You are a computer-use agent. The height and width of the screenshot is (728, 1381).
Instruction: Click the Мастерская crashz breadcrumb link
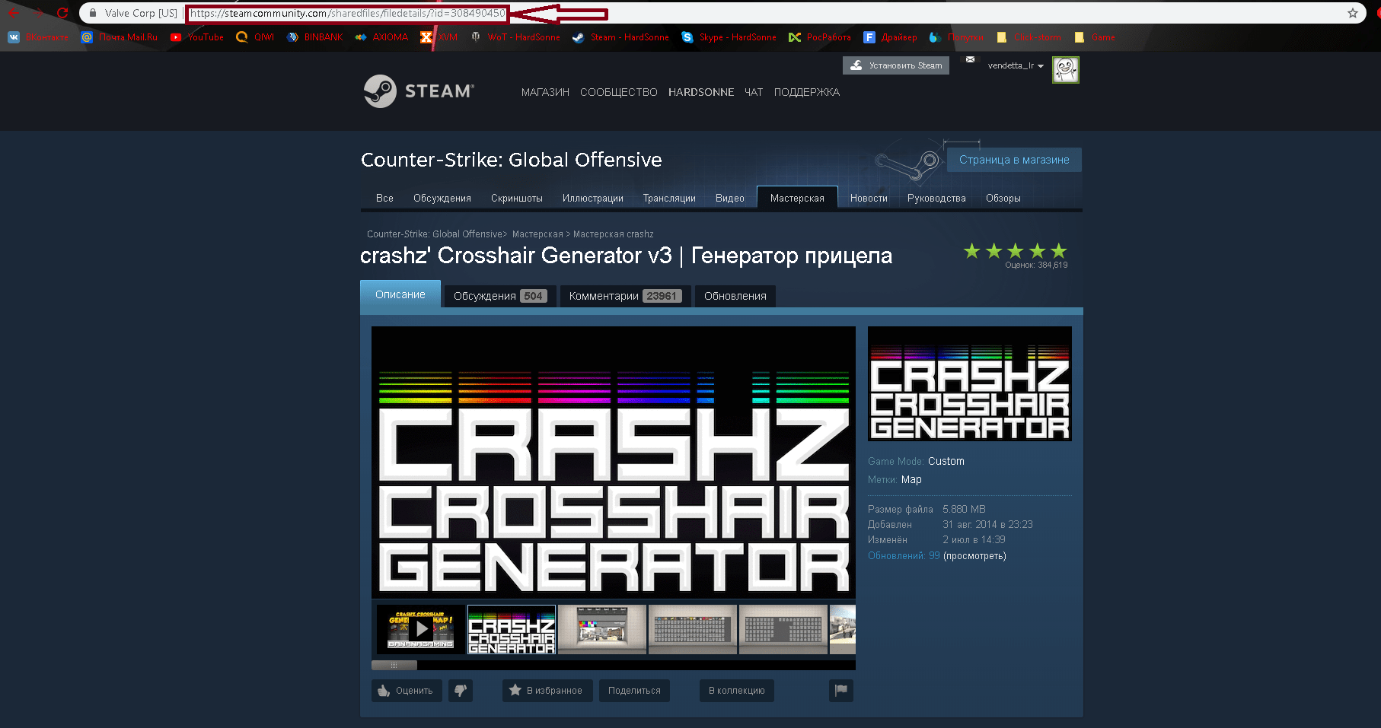(x=613, y=234)
